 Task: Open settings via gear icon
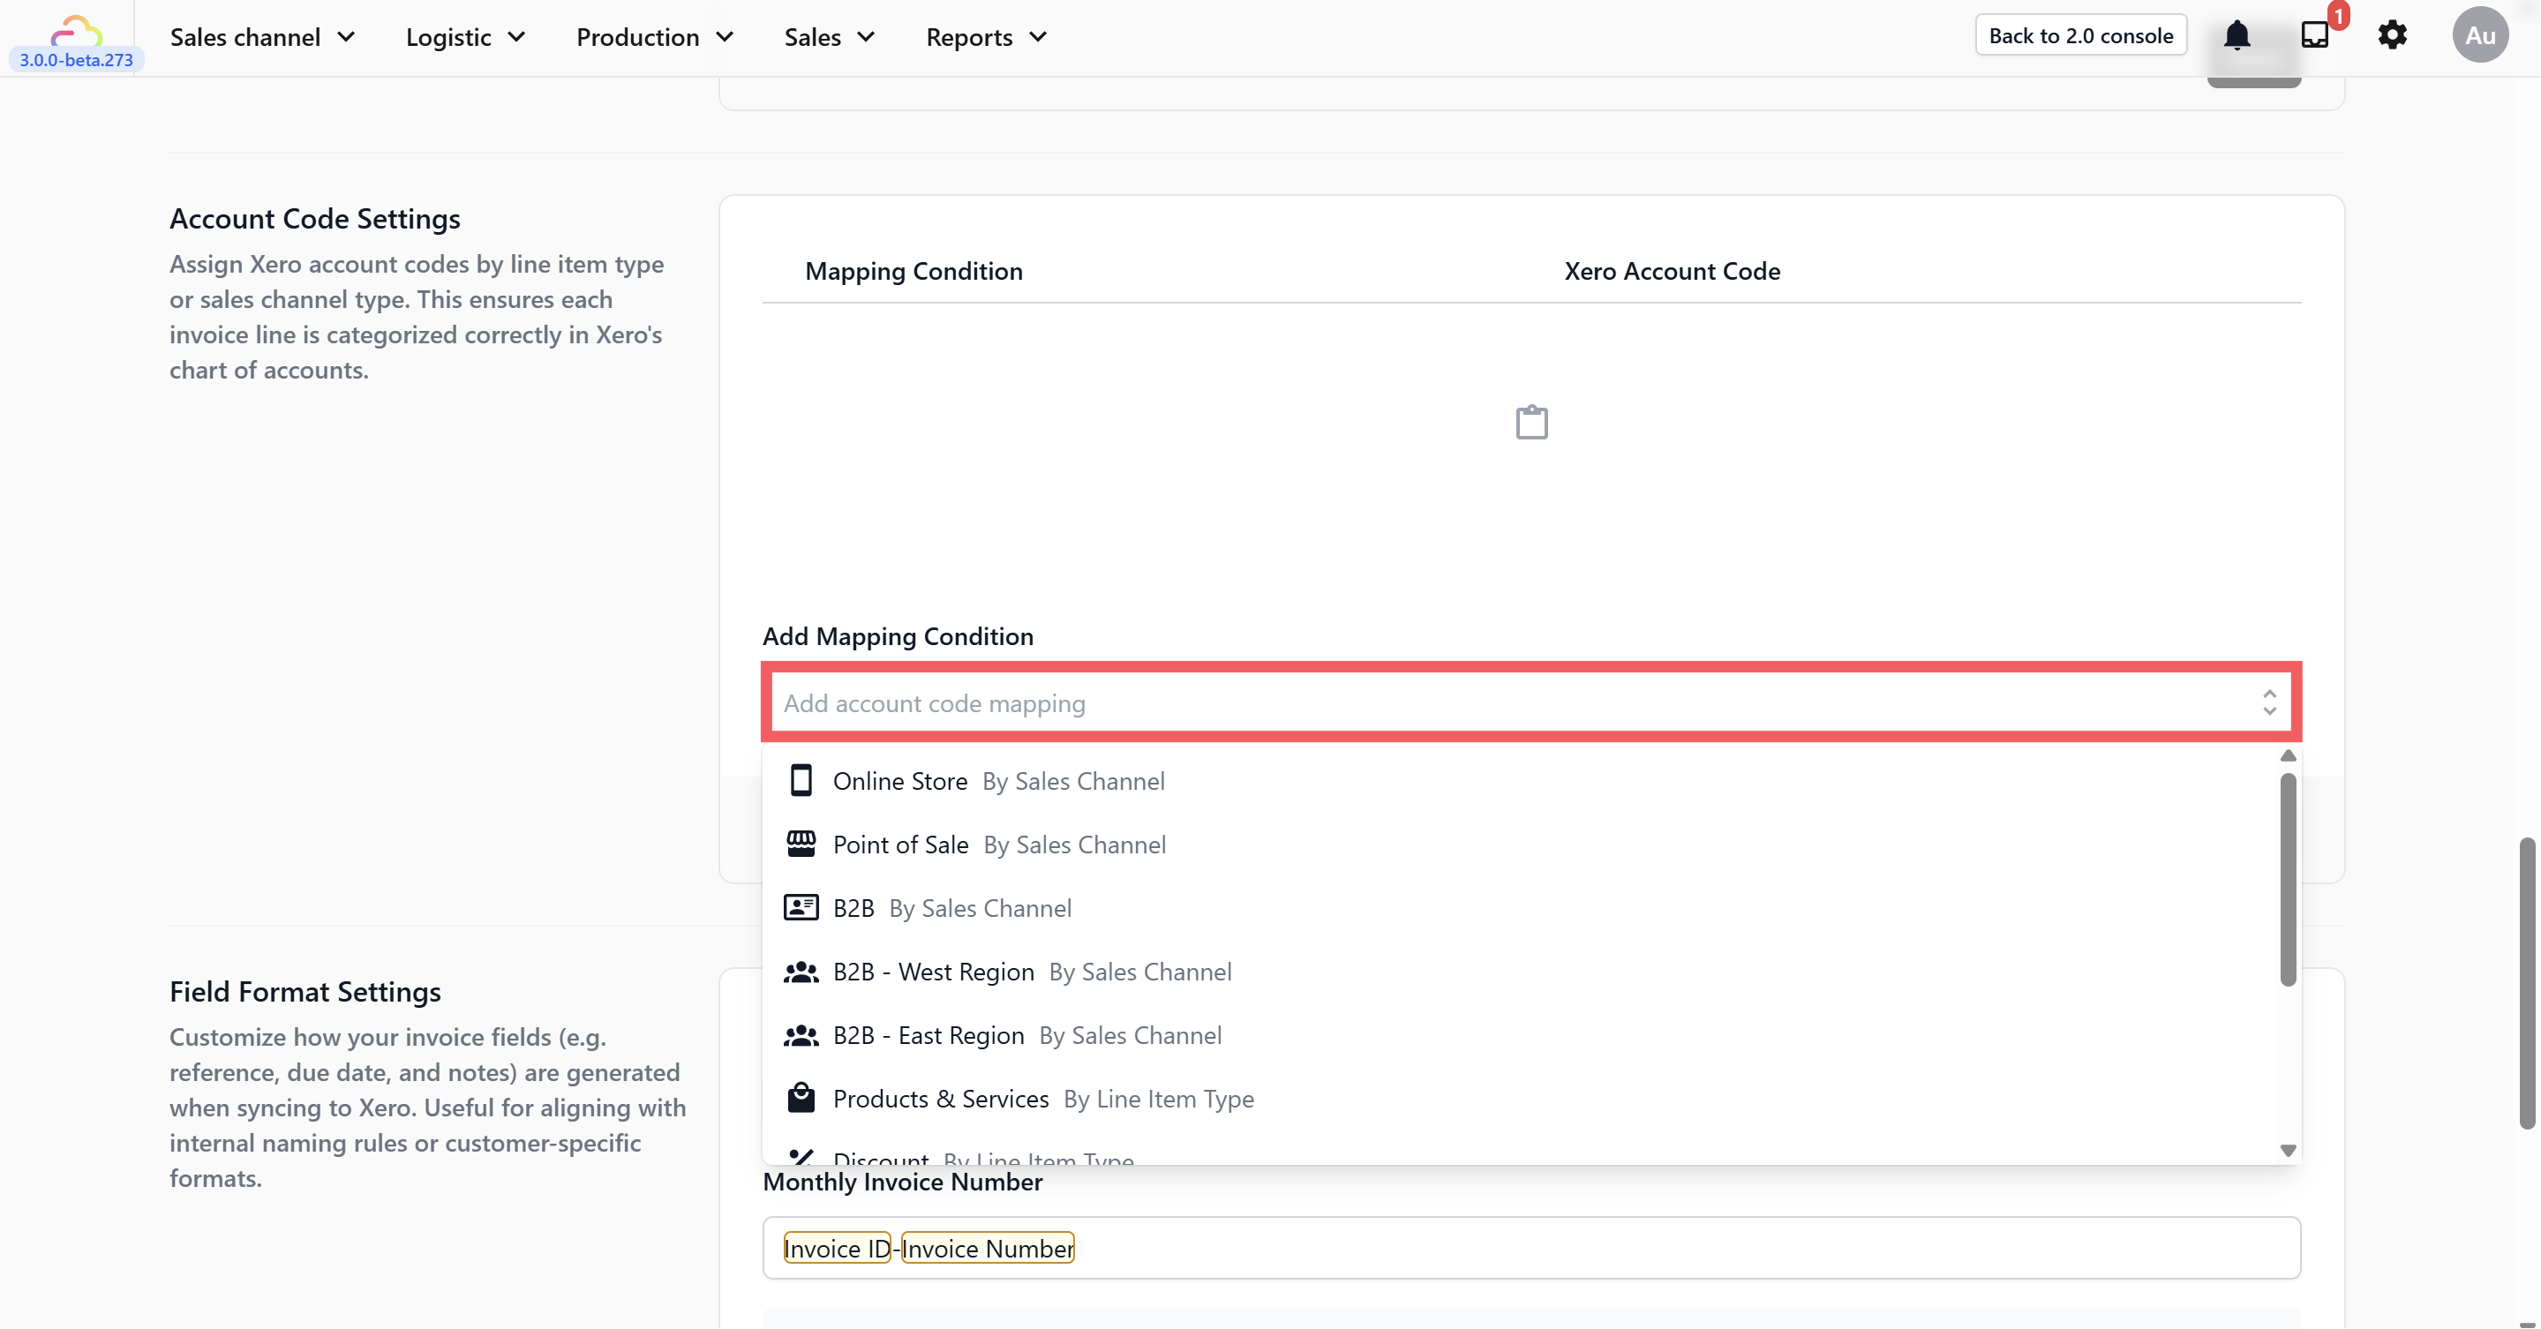pyautogui.click(x=2391, y=35)
